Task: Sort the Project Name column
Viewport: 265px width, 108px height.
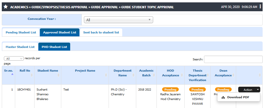Action: tap(106, 75)
